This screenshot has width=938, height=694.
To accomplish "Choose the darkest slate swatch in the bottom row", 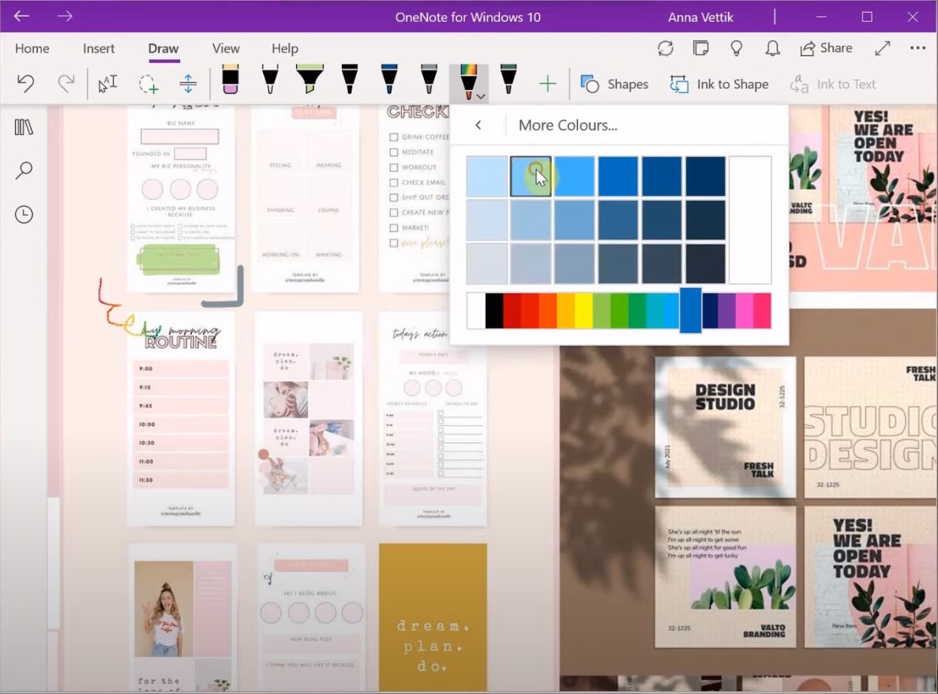I will point(705,264).
